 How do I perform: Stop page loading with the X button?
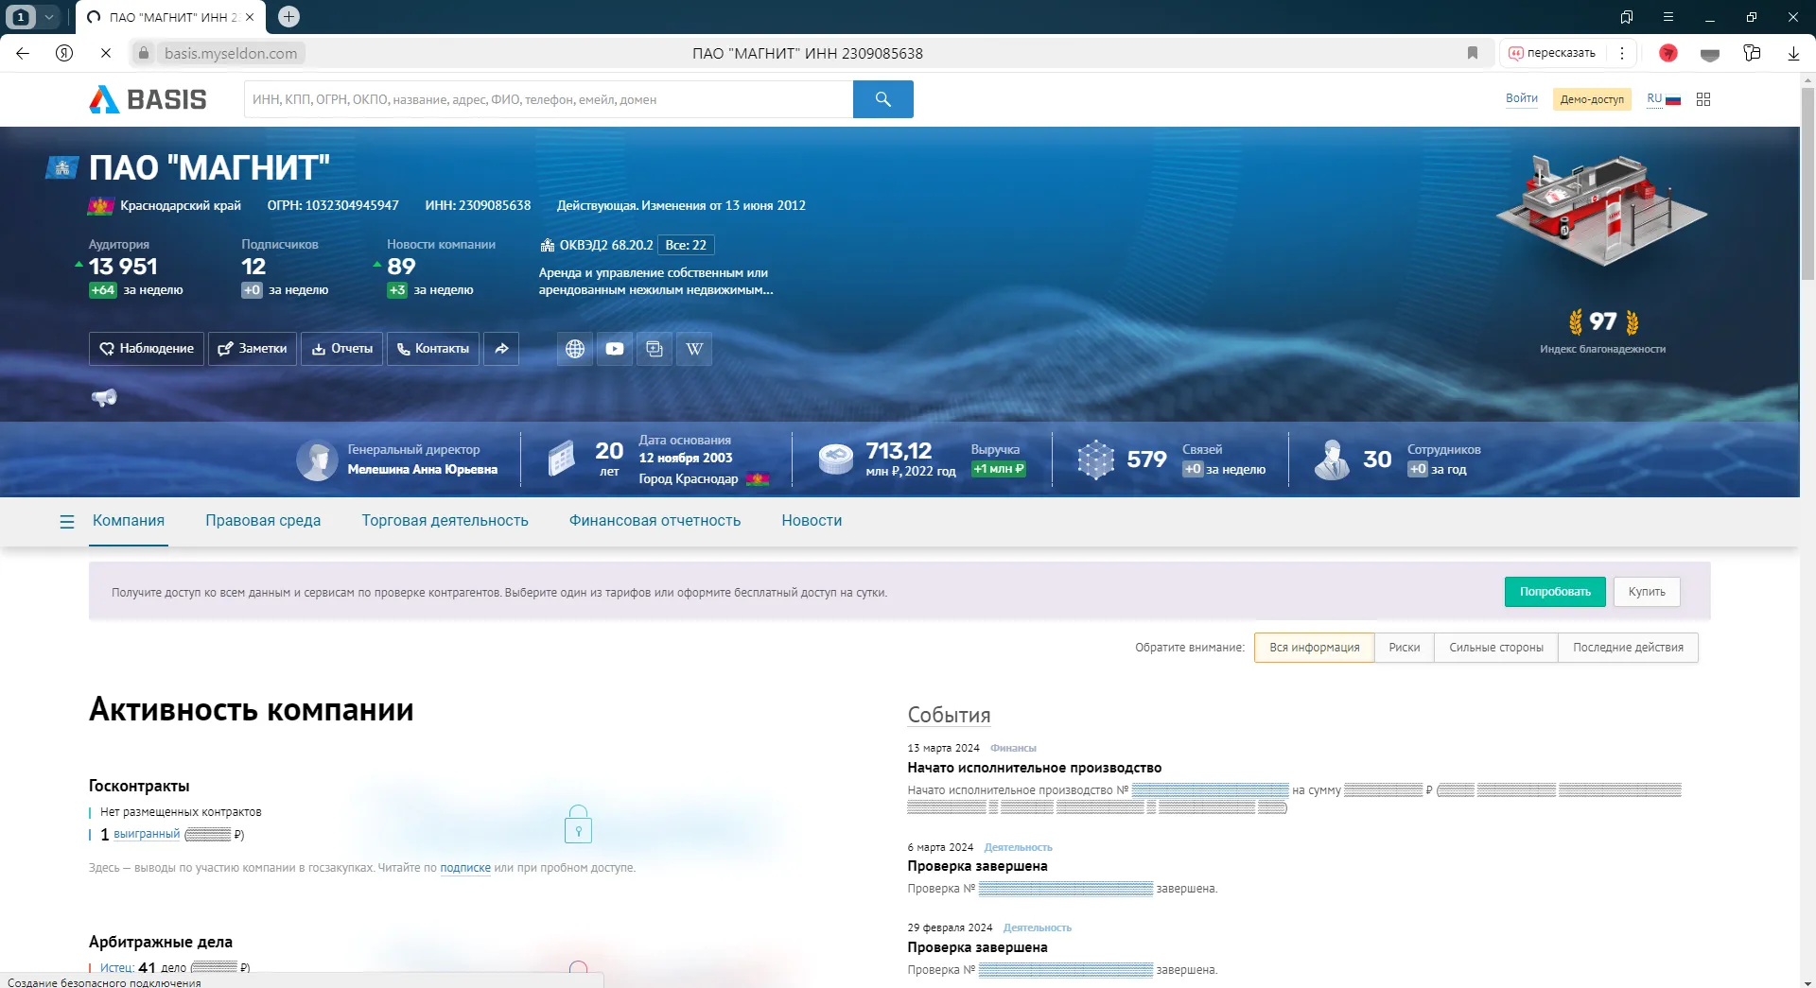tap(106, 53)
